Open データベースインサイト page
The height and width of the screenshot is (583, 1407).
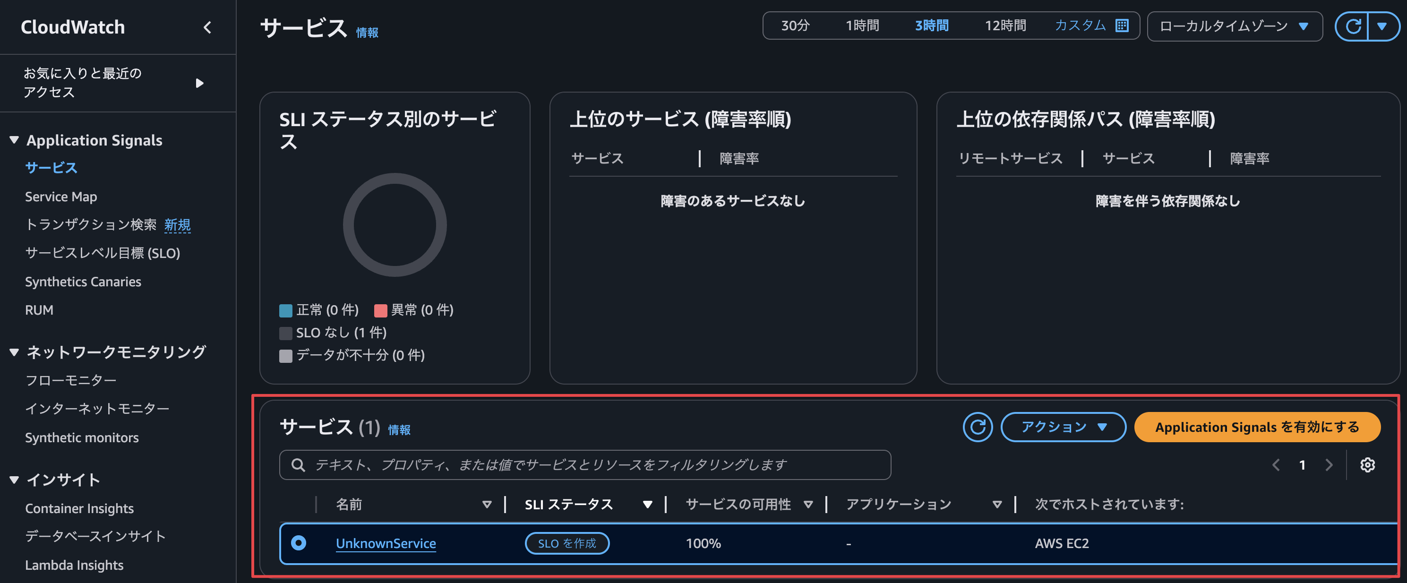pos(95,536)
